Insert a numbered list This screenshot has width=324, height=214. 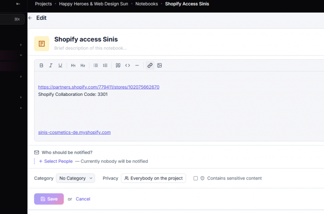coord(105,66)
